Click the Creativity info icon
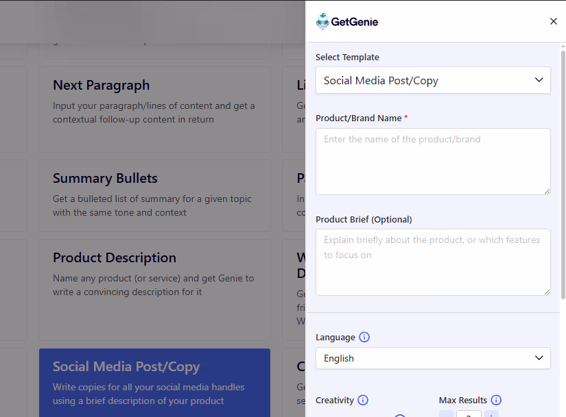The width and height of the screenshot is (566, 417). [x=363, y=400]
